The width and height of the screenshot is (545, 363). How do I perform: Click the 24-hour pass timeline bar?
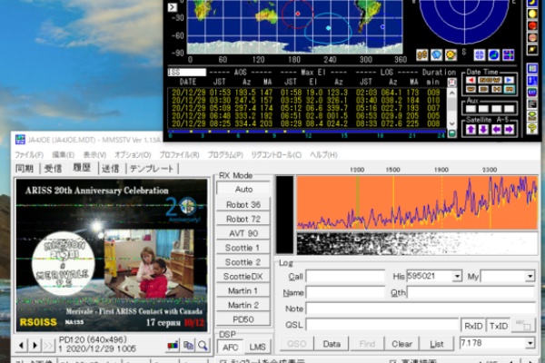307,132
